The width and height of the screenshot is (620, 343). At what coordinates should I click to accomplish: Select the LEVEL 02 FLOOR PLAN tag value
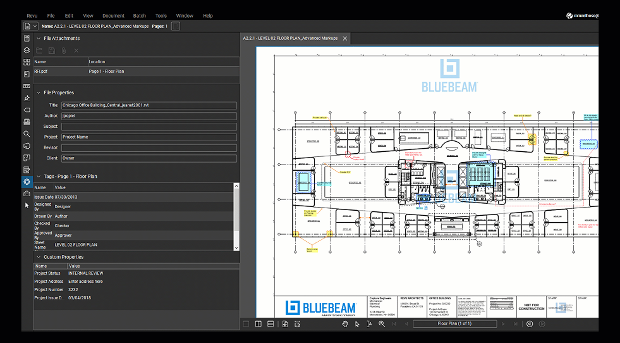point(76,245)
